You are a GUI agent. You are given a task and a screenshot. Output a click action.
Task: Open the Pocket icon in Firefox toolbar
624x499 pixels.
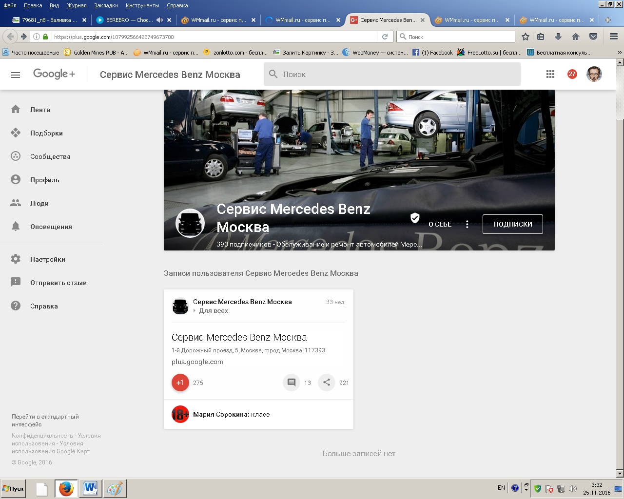tap(593, 37)
